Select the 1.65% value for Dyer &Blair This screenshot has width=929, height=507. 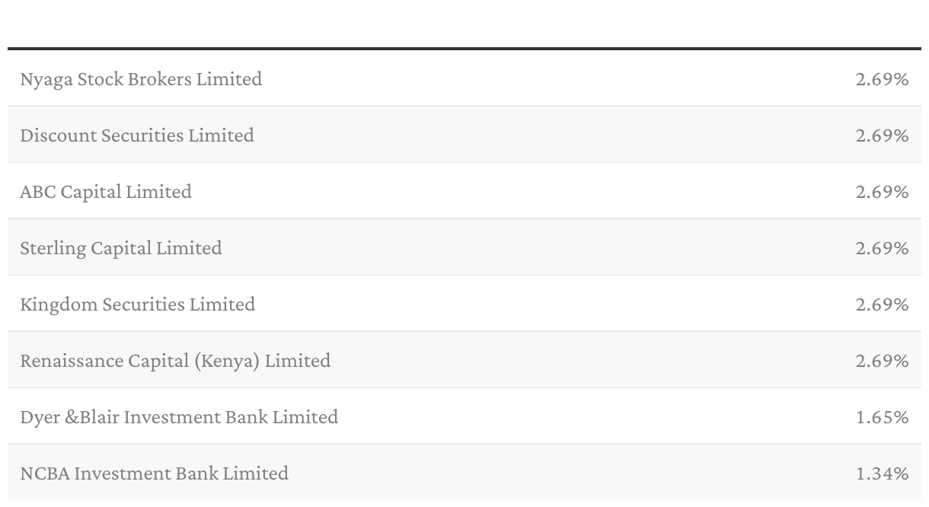click(883, 417)
